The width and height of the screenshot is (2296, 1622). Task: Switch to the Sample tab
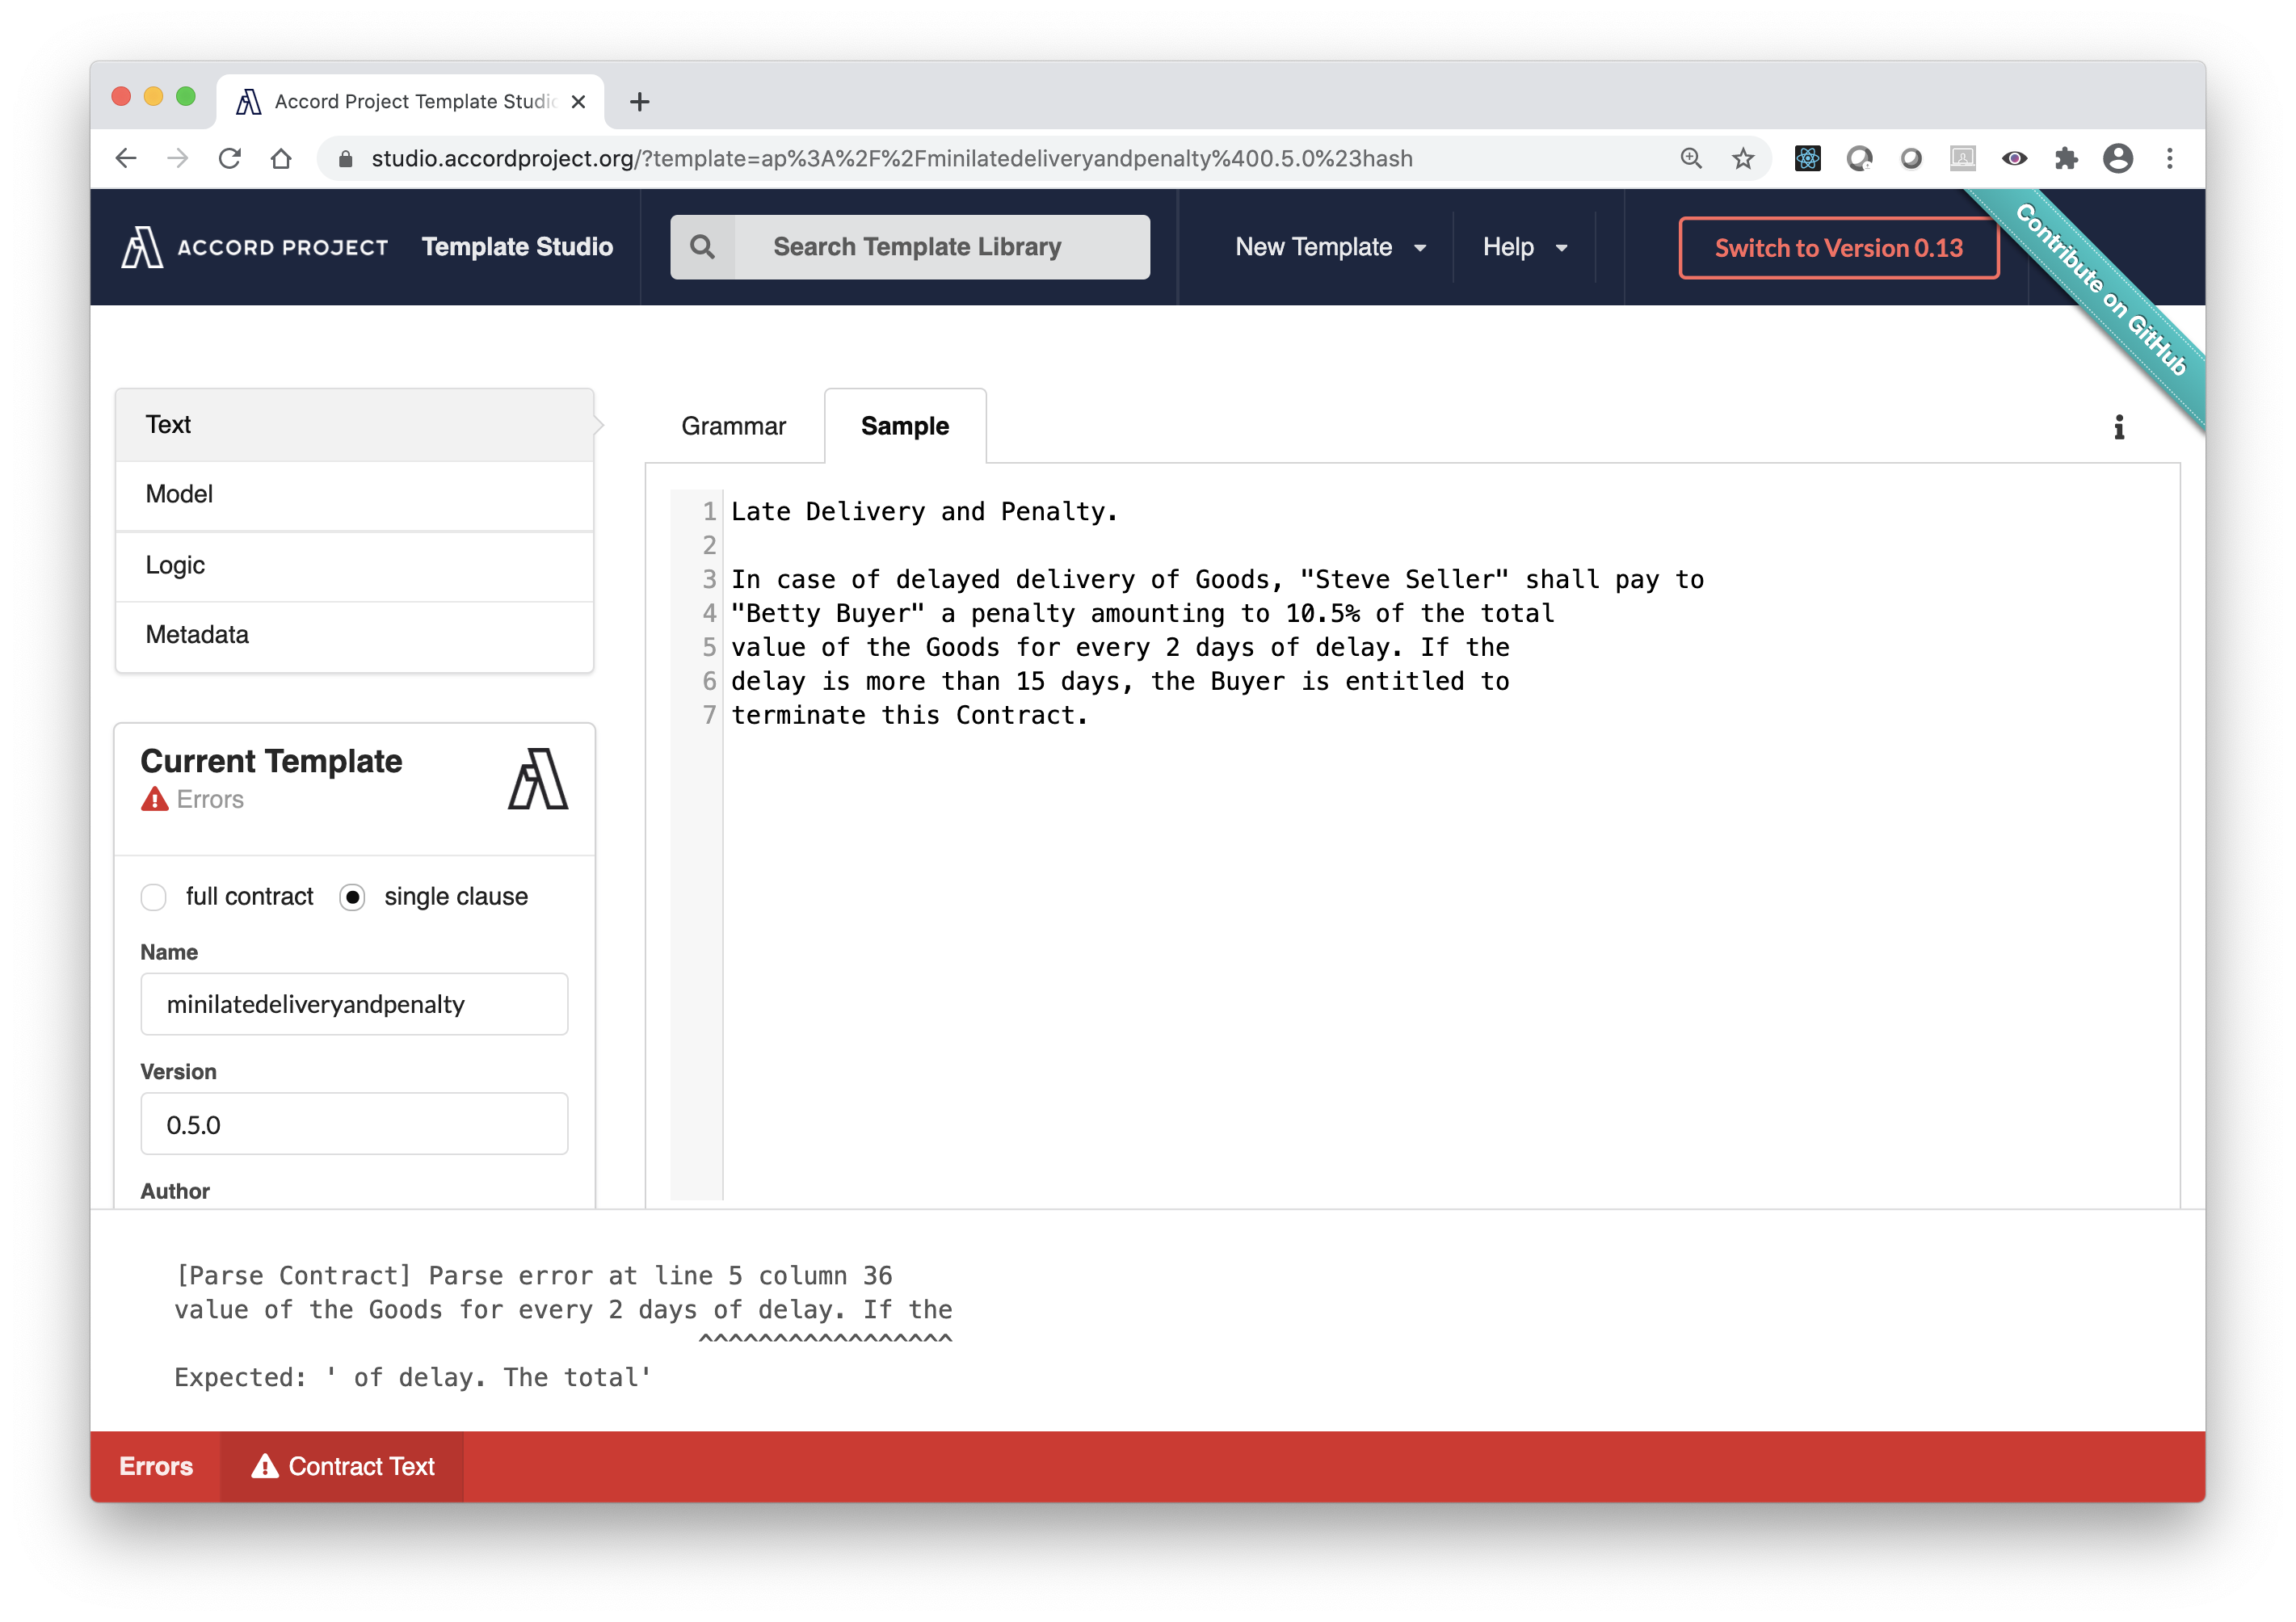[904, 427]
